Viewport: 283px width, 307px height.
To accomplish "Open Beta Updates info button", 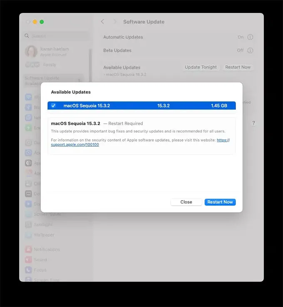I will pyautogui.click(x=250, y=50).
